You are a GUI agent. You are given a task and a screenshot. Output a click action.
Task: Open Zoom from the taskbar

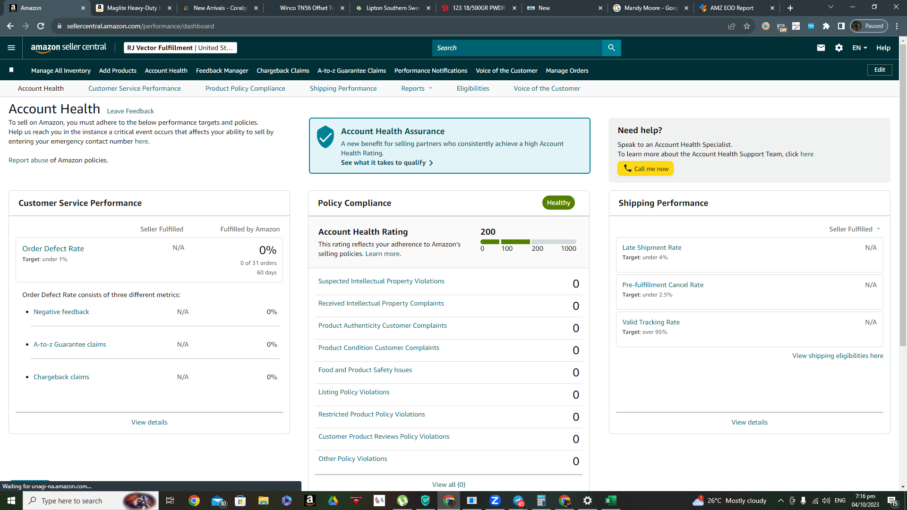pos(495,501)
